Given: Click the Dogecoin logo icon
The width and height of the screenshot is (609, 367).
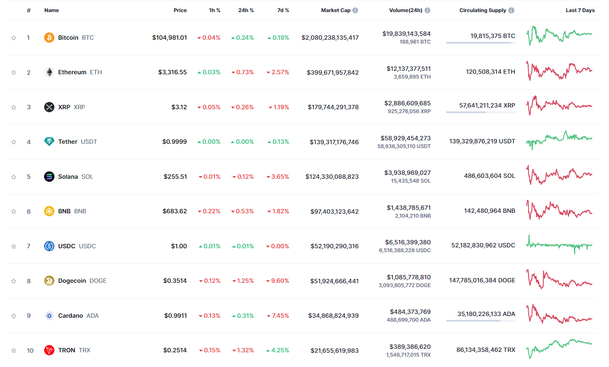Looking at the screenshot, I should pos(49,281).
